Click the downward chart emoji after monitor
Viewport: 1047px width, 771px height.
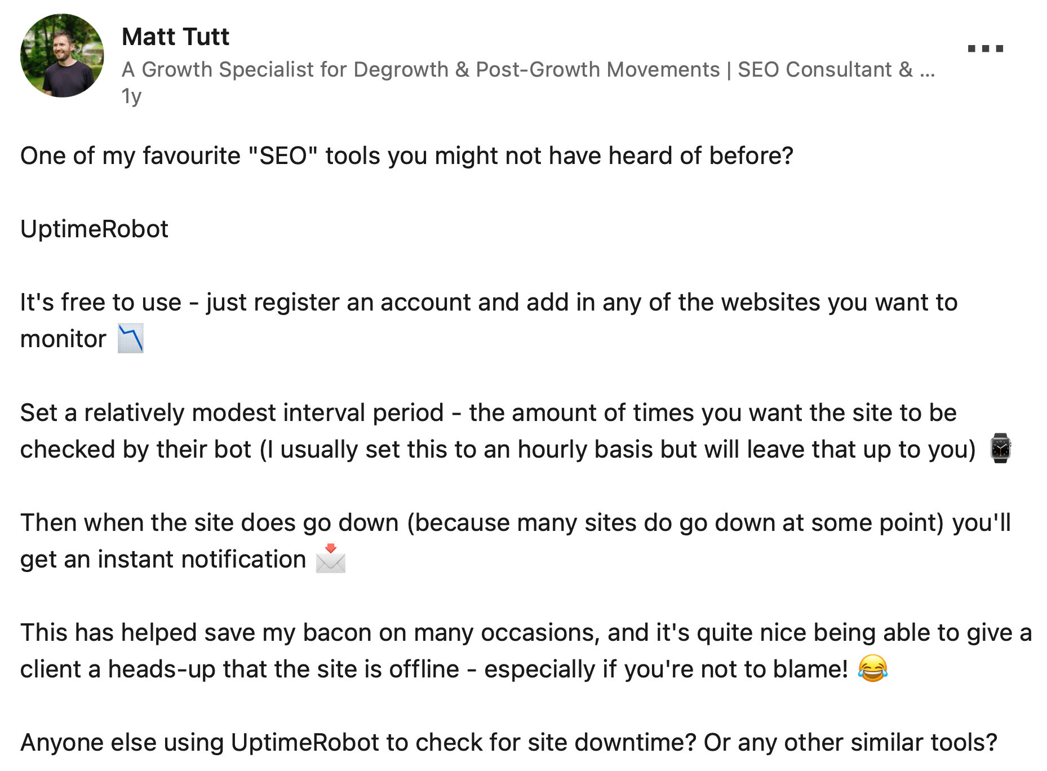pos(131,338)
